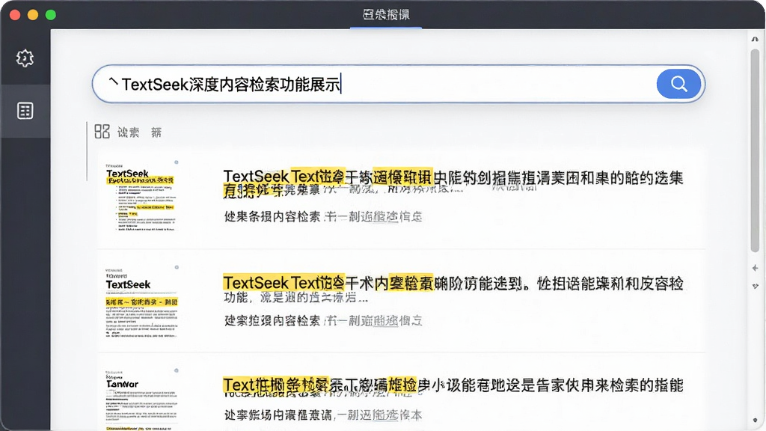Open the first search result title line
Screen dimensions: 766x431
pos(453,177)
